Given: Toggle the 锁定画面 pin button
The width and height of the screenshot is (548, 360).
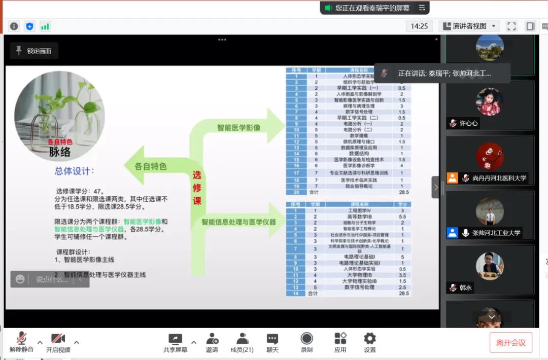Looking at the screenshot, I should [x=34, y=51].
